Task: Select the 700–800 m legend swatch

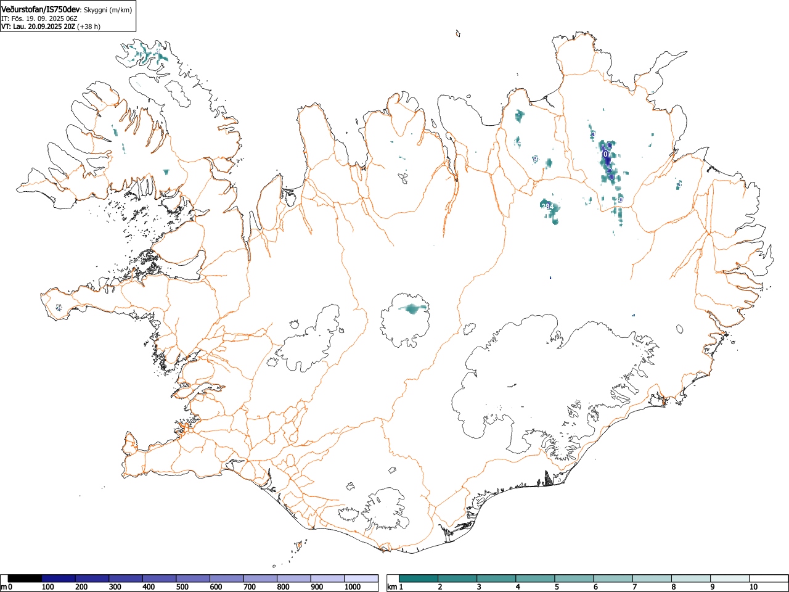Action: (x=260, y=578)
